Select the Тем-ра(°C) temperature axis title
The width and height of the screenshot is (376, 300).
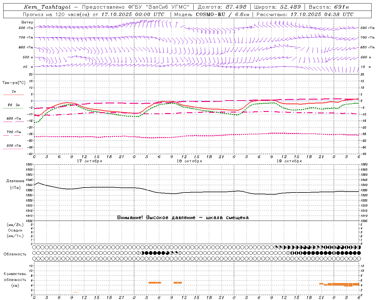point(14,83)
